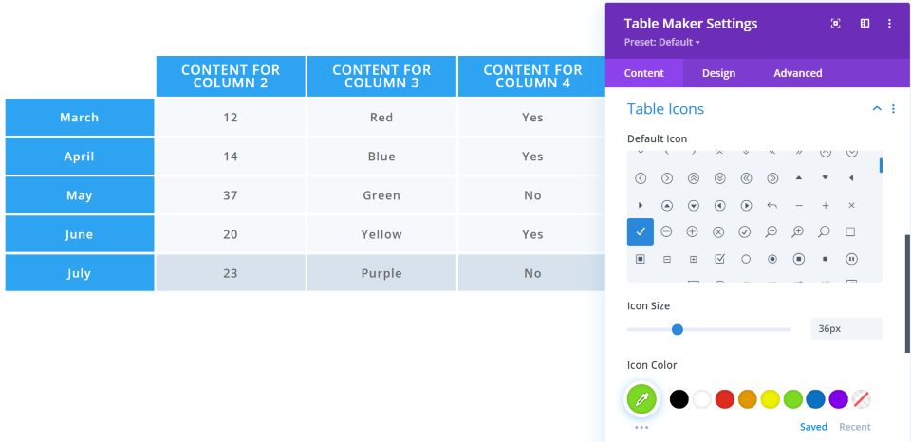Screen dimensions: 911x442
Task: Pick the circled plus icon
Action: click(x=693, y=231)
